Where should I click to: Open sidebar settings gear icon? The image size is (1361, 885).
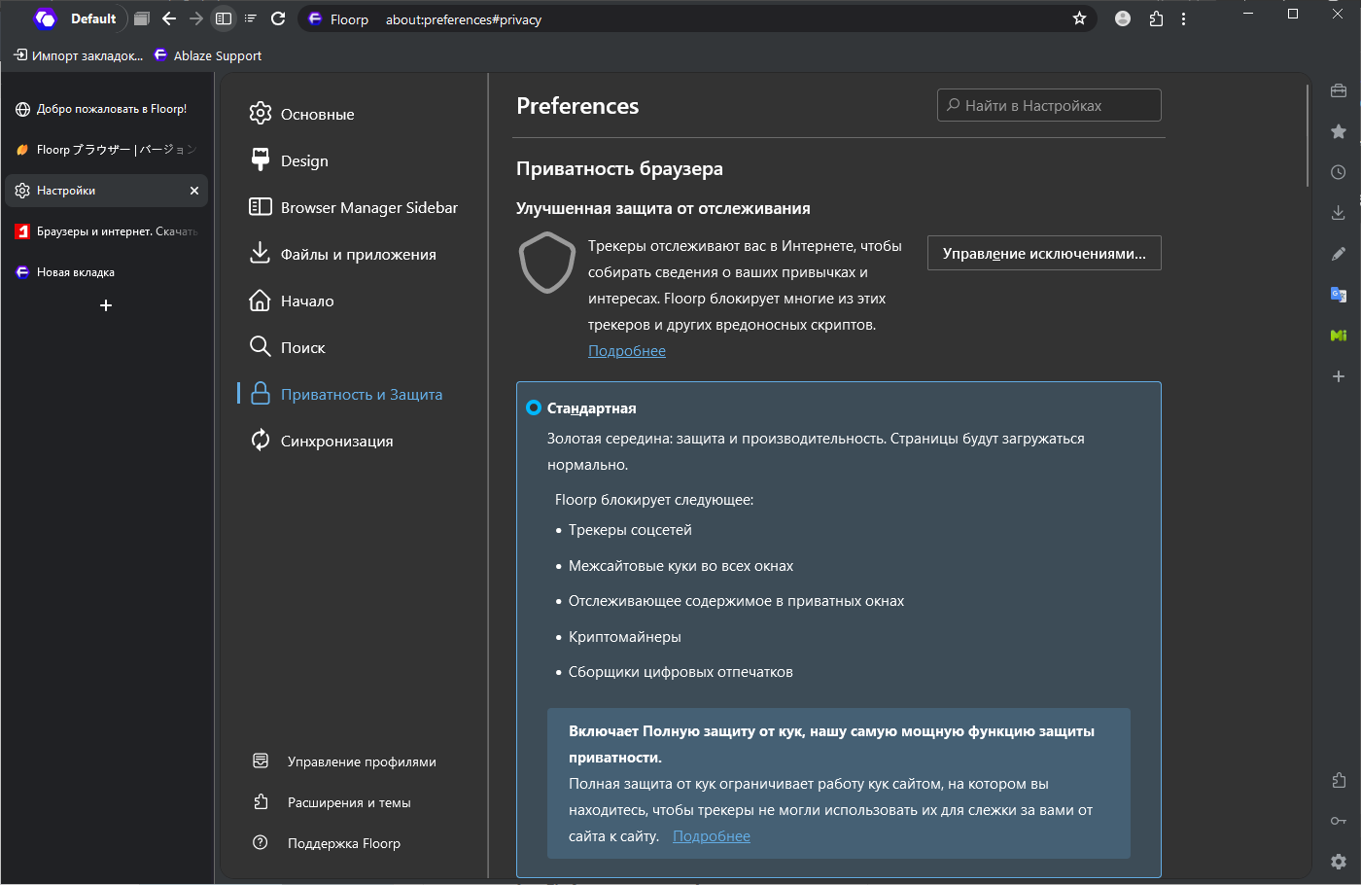point(1339,861)
